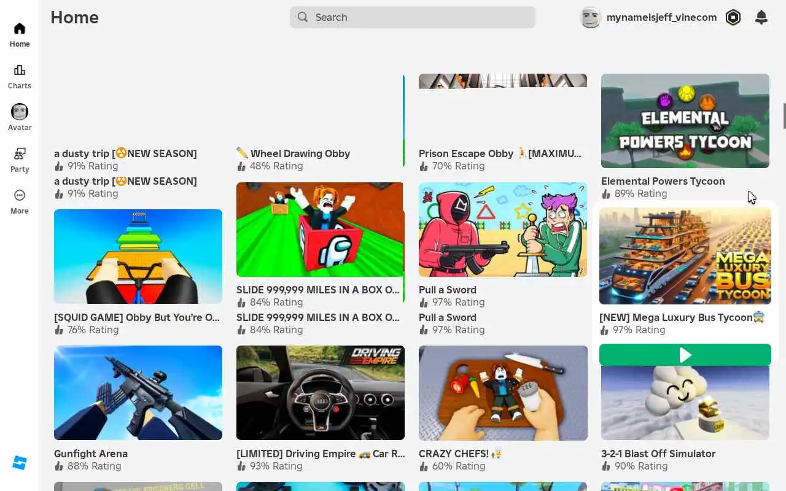The height and width of the screenshot is (491, 786).
Task: Open Mega Luxury Bus Tycoon thumbnail
Action: coord(685,256)
